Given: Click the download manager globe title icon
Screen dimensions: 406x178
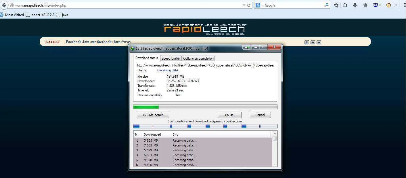Looking at the screenshot, I should (132, 48).
